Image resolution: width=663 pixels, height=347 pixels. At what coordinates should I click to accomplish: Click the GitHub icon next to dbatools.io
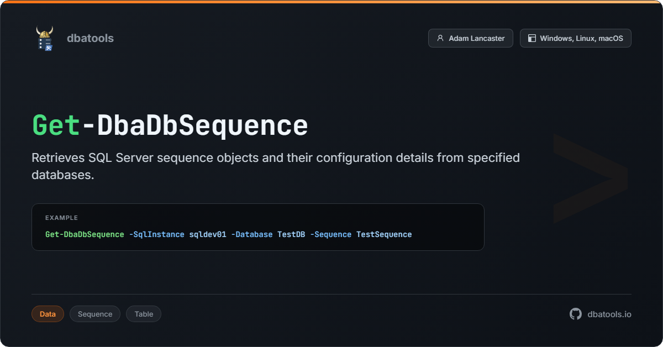[576, 314]
